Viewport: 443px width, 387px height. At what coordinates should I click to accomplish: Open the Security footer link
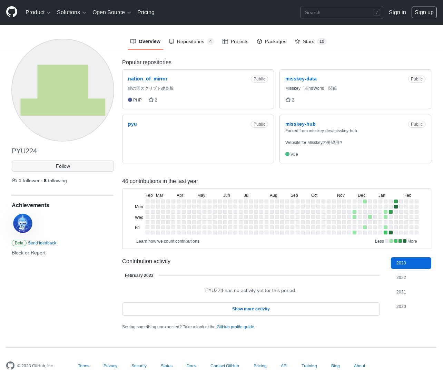tap(139, 366)
